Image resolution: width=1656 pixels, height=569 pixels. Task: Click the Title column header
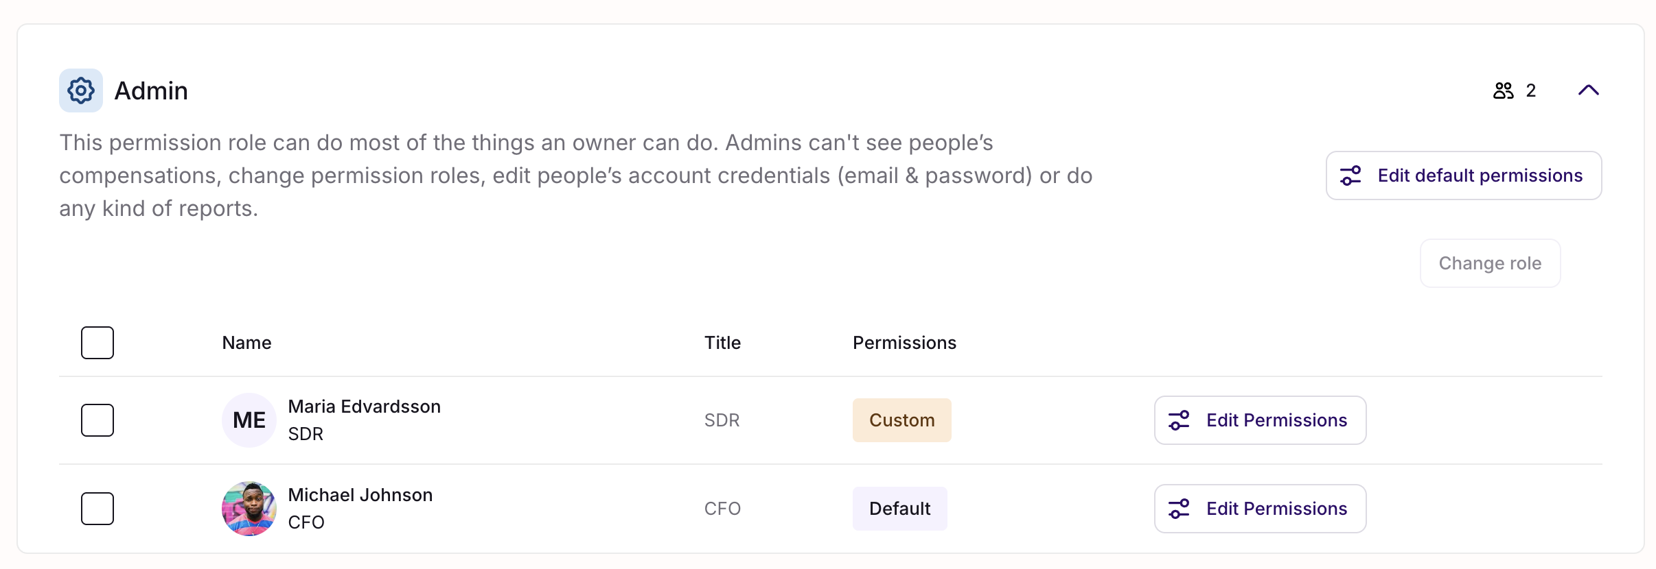722,343
